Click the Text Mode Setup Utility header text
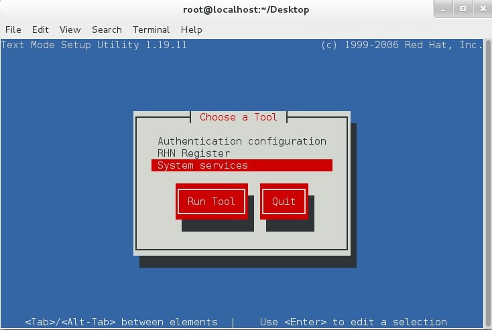 click(94, 46)
